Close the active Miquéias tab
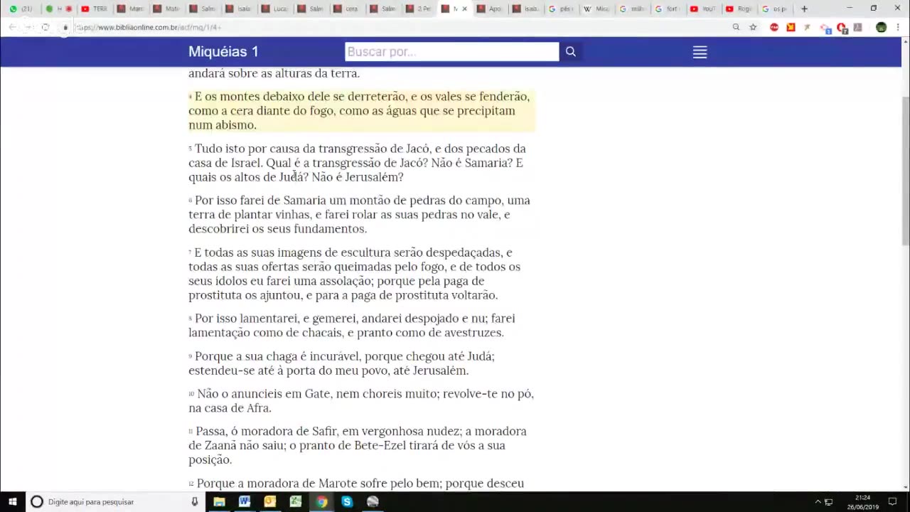Image resolution: width=910 pixels, height=512 pixels. pyautogui.click(x=464, y=9)
